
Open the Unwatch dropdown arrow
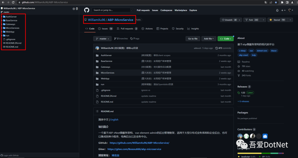(x=240, y=20)
